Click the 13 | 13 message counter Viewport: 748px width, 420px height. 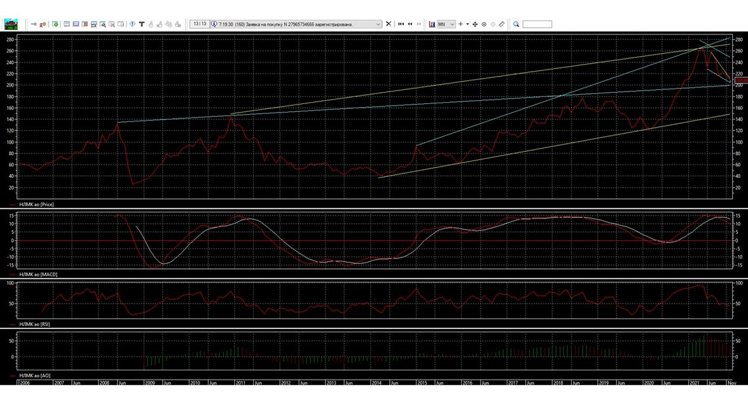click(x=199, y=24)
